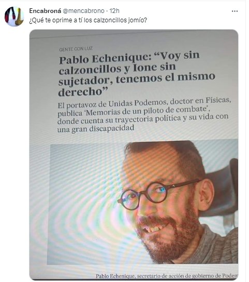Open the tweet's three-dot more options menu

(x=235, y=11)
